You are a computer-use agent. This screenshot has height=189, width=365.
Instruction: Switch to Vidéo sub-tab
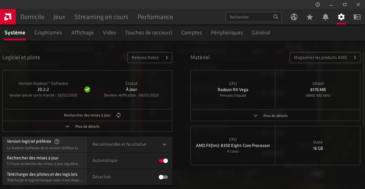coord(109,33)
